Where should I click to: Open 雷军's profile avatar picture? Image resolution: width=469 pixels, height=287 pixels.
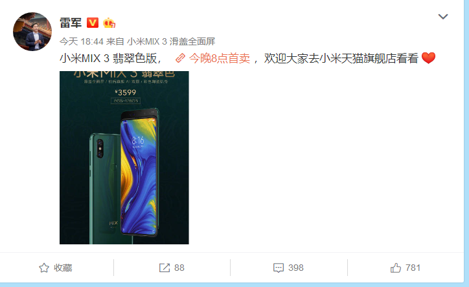pos(32,31)
